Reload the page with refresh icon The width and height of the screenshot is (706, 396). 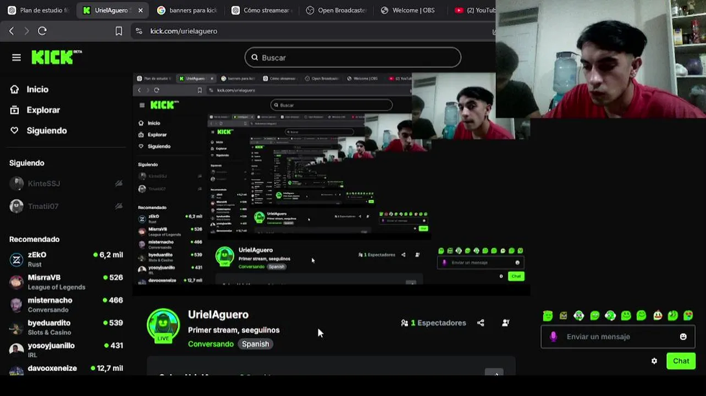[x=42, y=31]
